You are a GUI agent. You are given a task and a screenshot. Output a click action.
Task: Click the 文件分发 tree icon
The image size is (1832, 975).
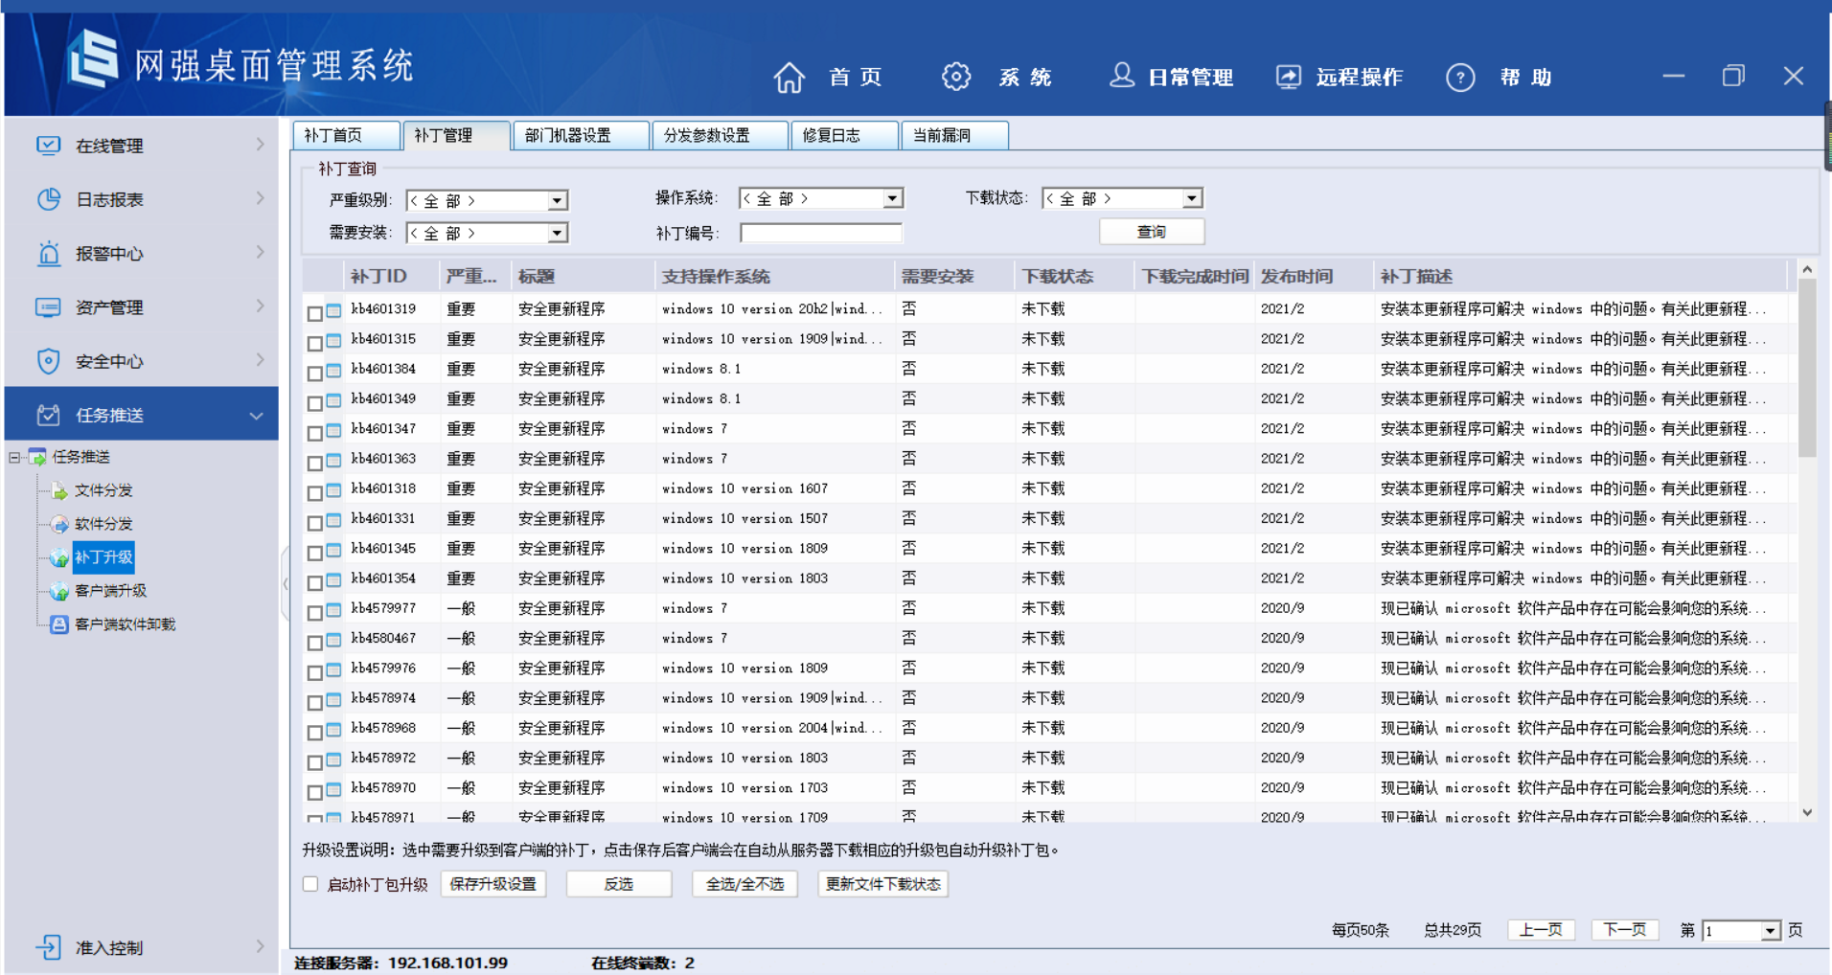pos(59,491)
